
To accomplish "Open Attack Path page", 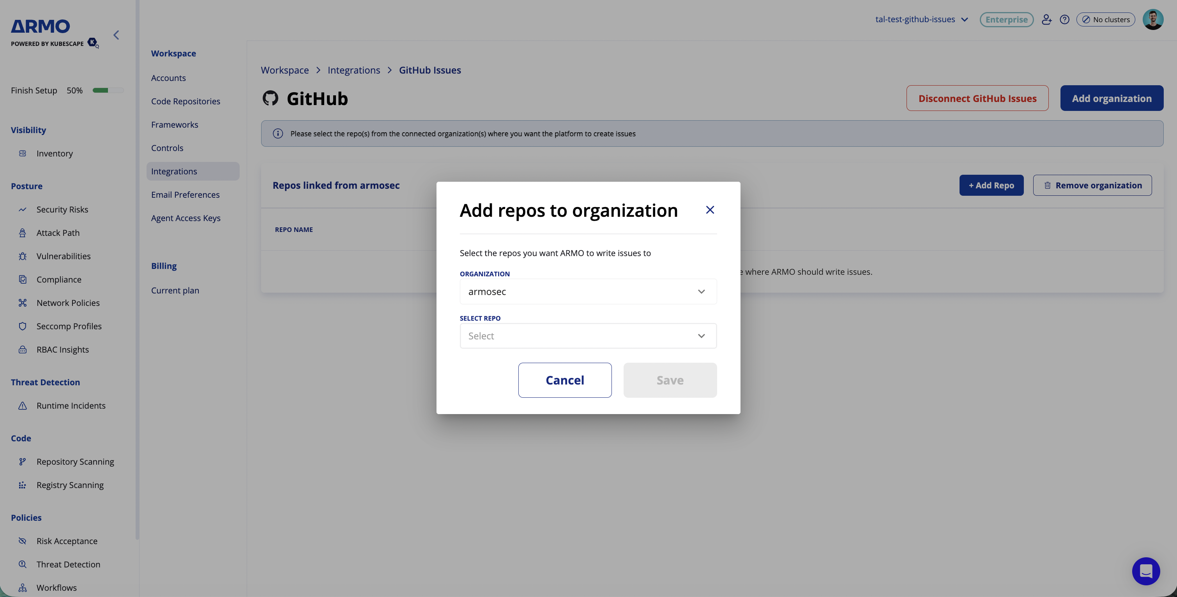I will pyautogui.click(x=58, y=233).
